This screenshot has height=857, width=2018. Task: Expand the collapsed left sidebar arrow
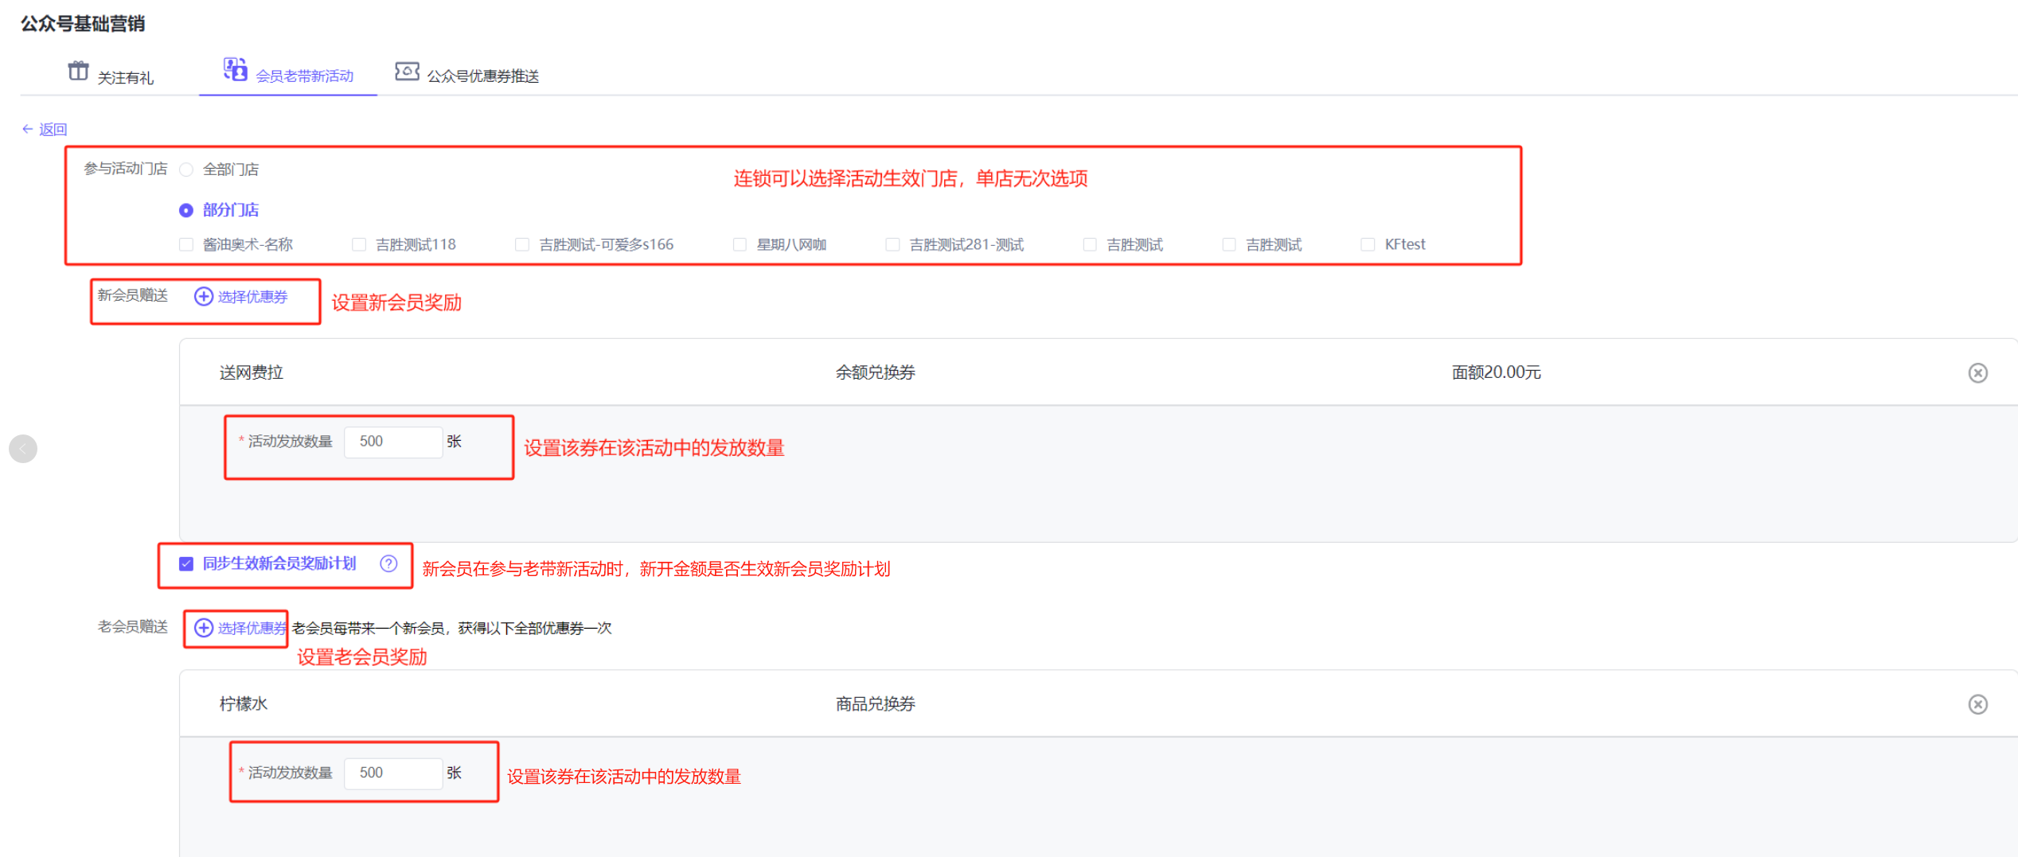click(x=23, y=449)
